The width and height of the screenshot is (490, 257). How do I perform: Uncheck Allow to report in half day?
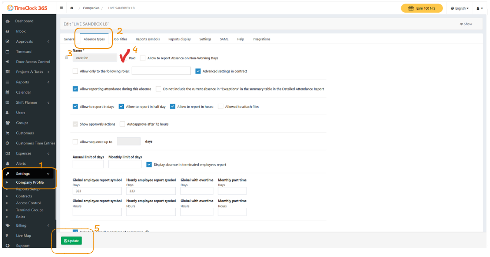(122, 106)
